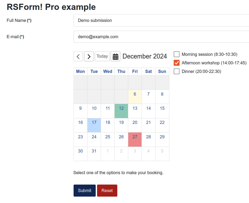Jump to Today in the calendar
The image size is (249, 203).
click(102, 56)
